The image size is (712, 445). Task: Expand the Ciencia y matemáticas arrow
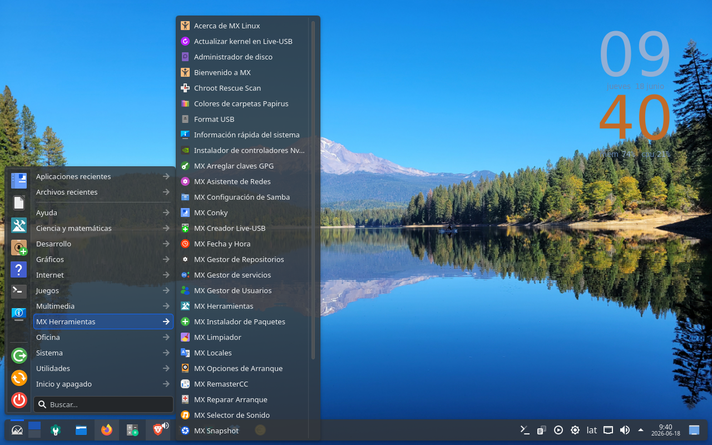point(166,228)
